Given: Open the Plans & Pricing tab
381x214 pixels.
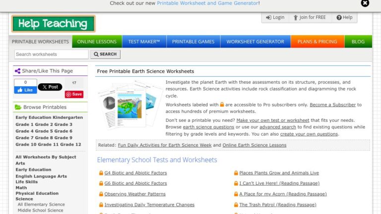Looking at the screenshot, I should (x=317, y=42).
